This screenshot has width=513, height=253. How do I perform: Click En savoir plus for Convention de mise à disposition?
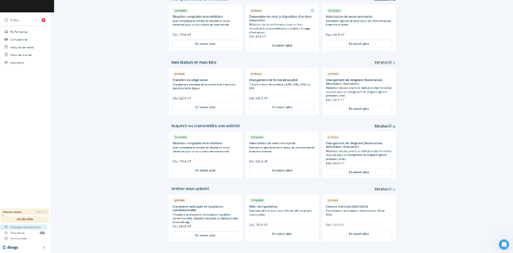coord(282,45)
